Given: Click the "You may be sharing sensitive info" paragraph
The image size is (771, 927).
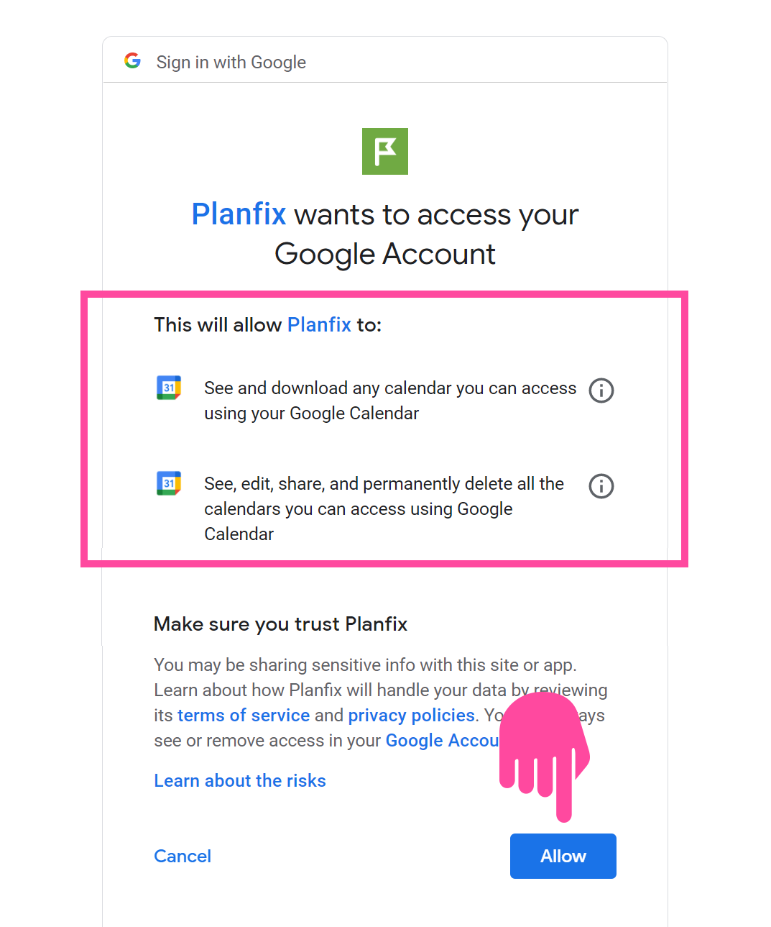Looking at the screenshot, I should pos(381,703).
